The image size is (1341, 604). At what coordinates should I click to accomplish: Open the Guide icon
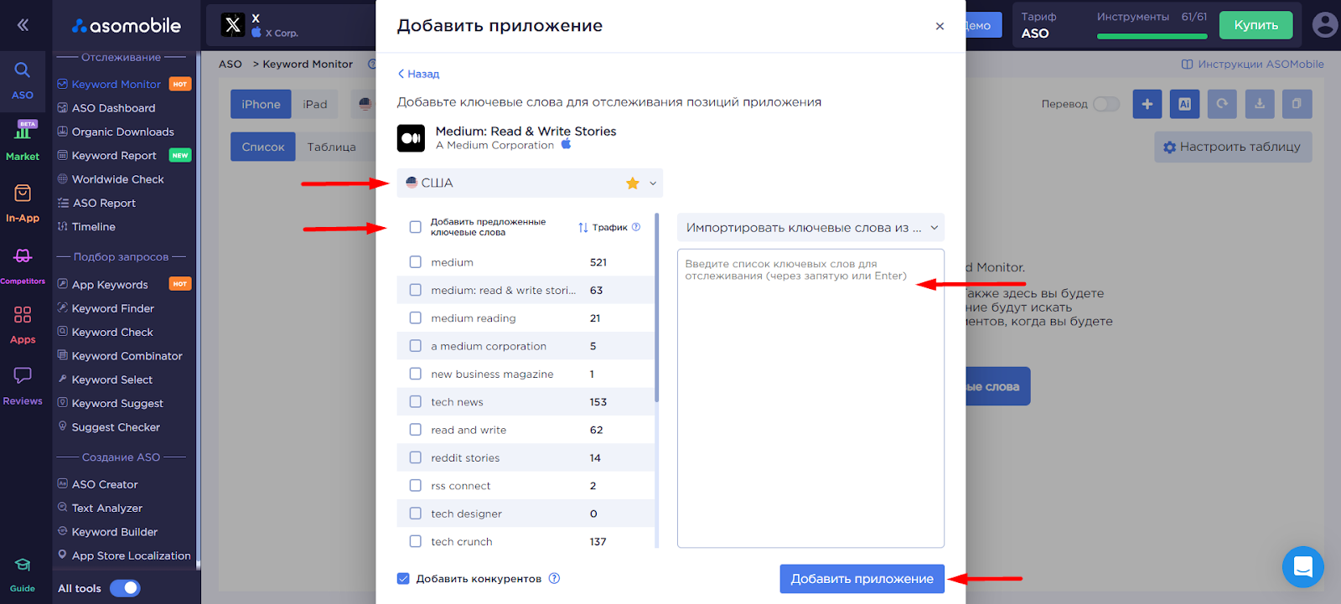(23, 575)
